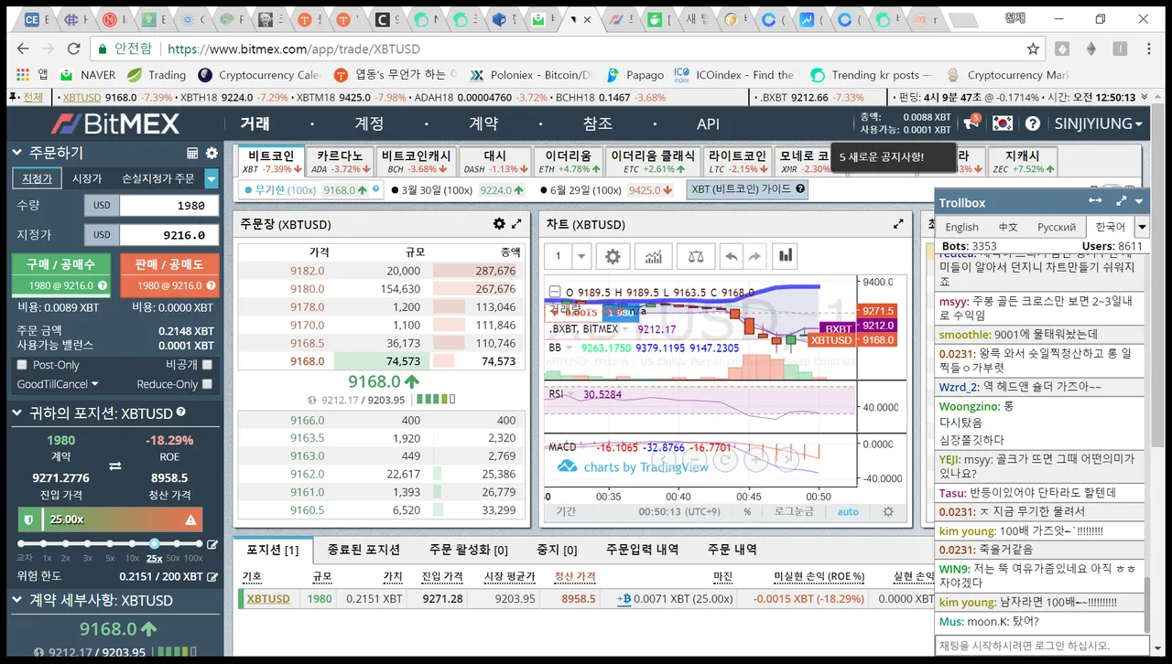Open Trollbox more languages dropdown
The width and height of the screenshot is (1172, 664).
click(x=1141, y=227)
